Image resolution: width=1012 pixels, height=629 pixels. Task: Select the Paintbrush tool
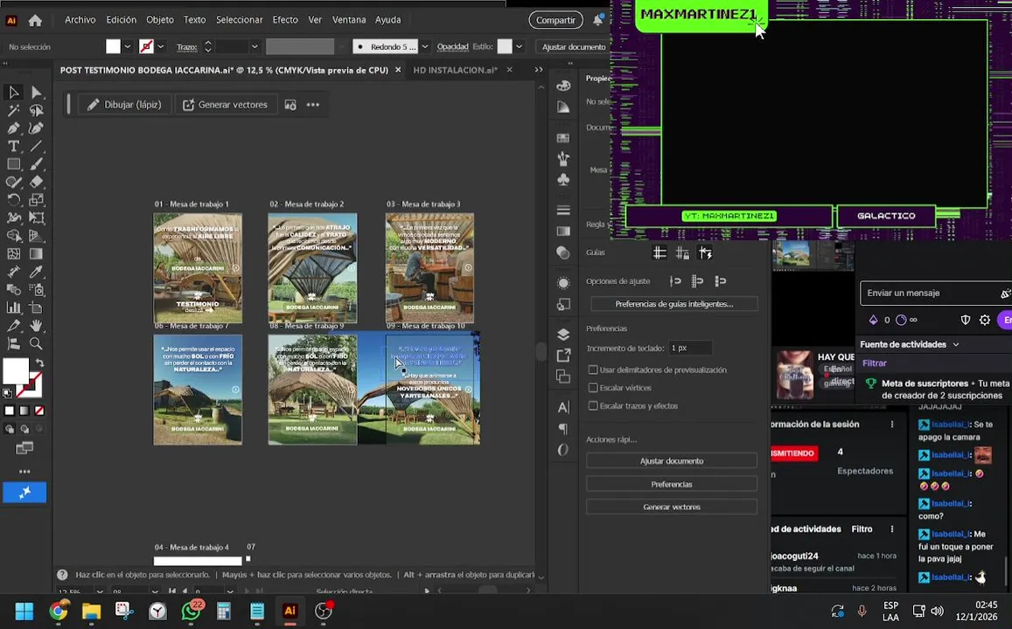pos(36,164)
